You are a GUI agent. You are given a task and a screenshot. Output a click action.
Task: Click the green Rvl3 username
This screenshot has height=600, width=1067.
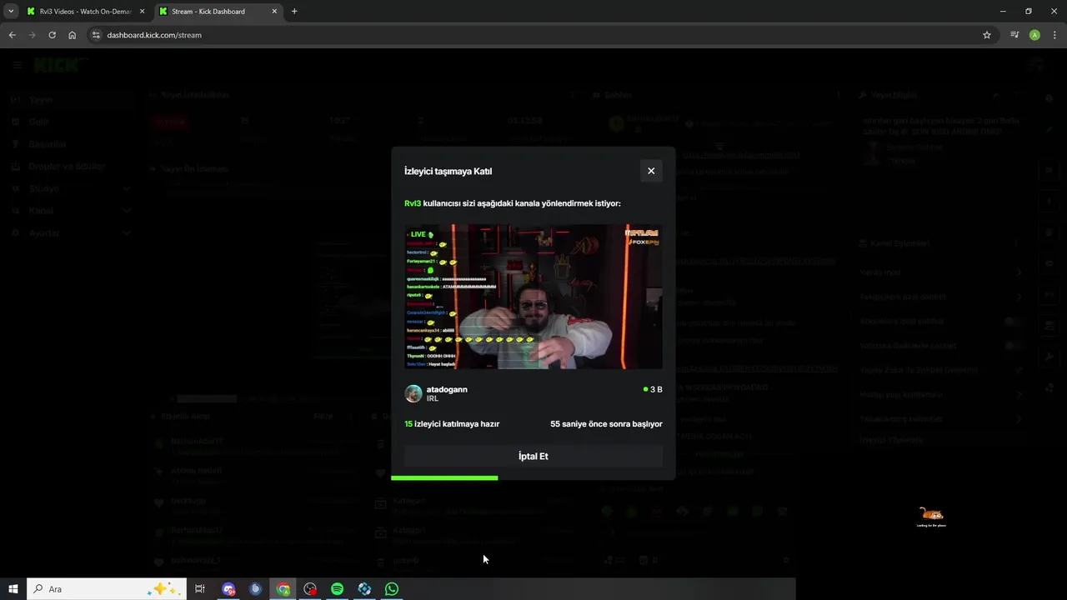pos(413,203)
